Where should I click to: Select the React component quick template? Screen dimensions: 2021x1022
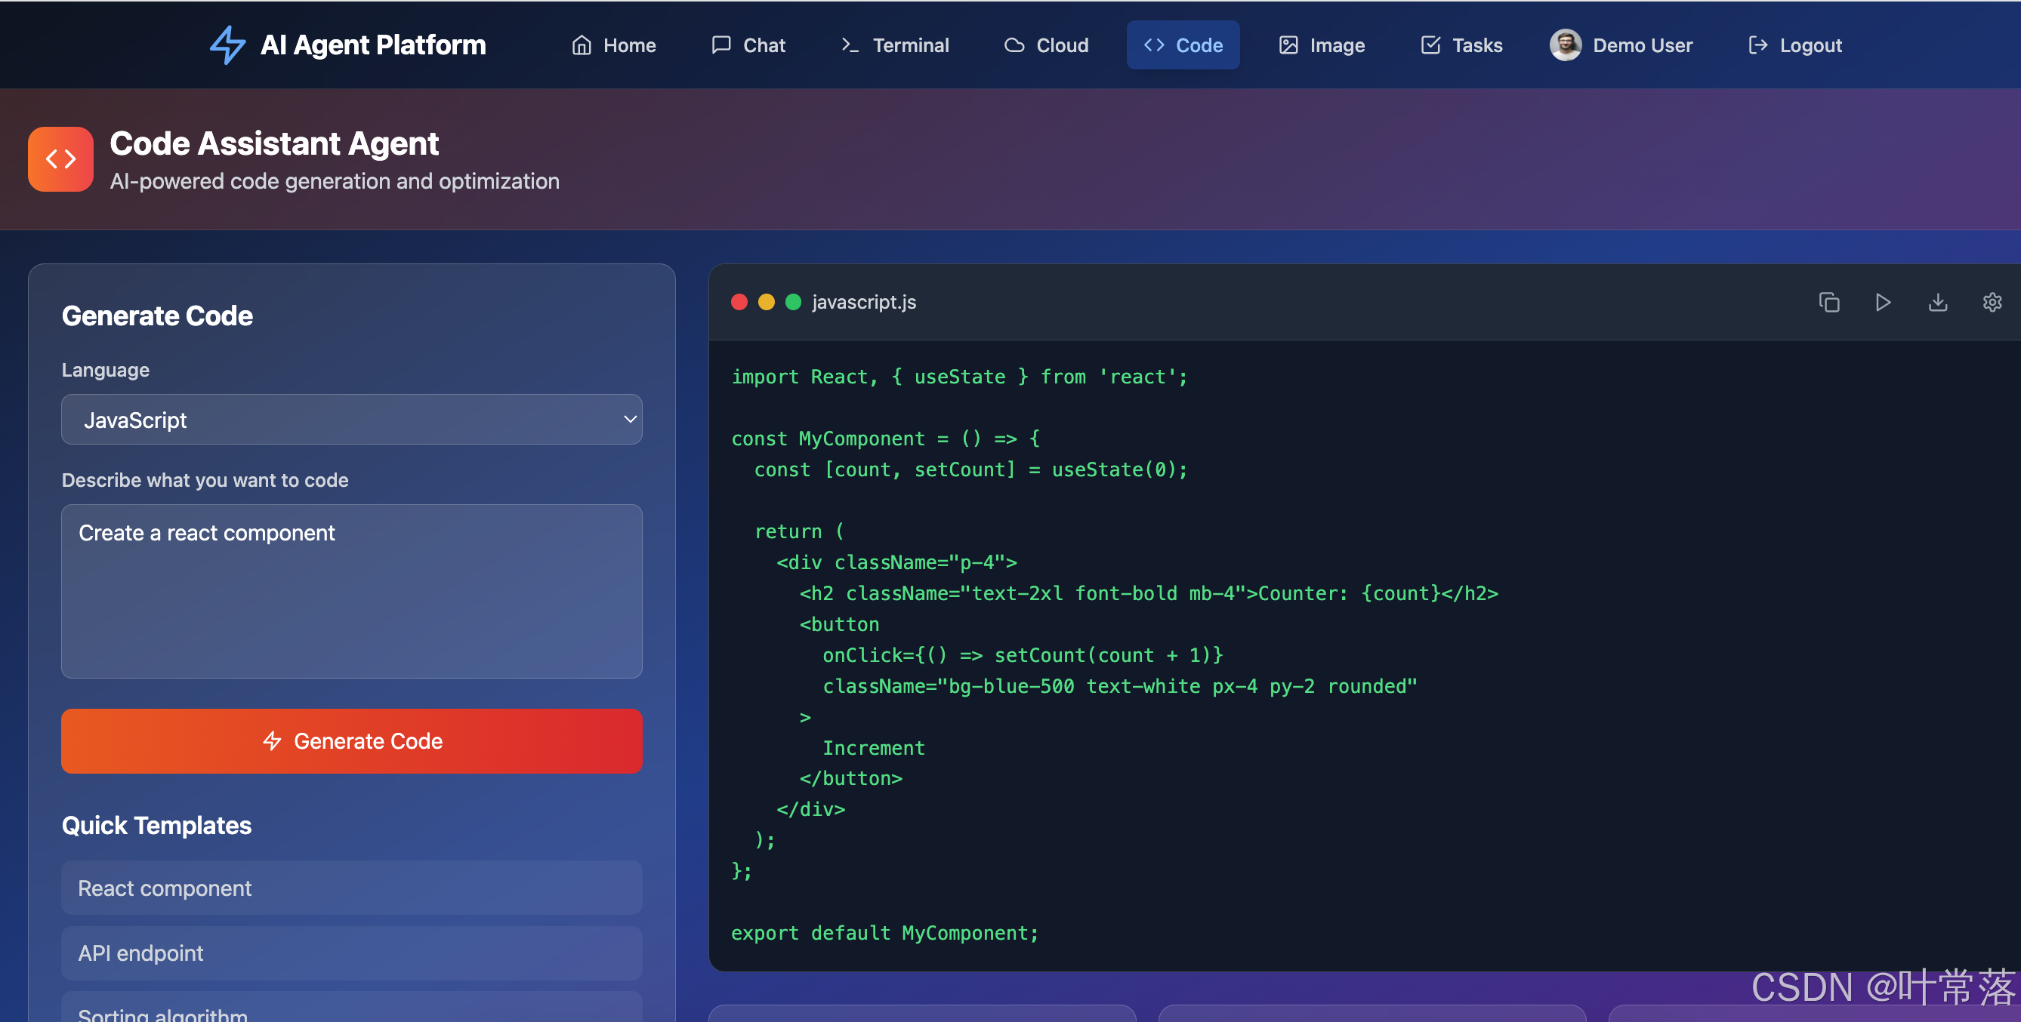point(351,888)
